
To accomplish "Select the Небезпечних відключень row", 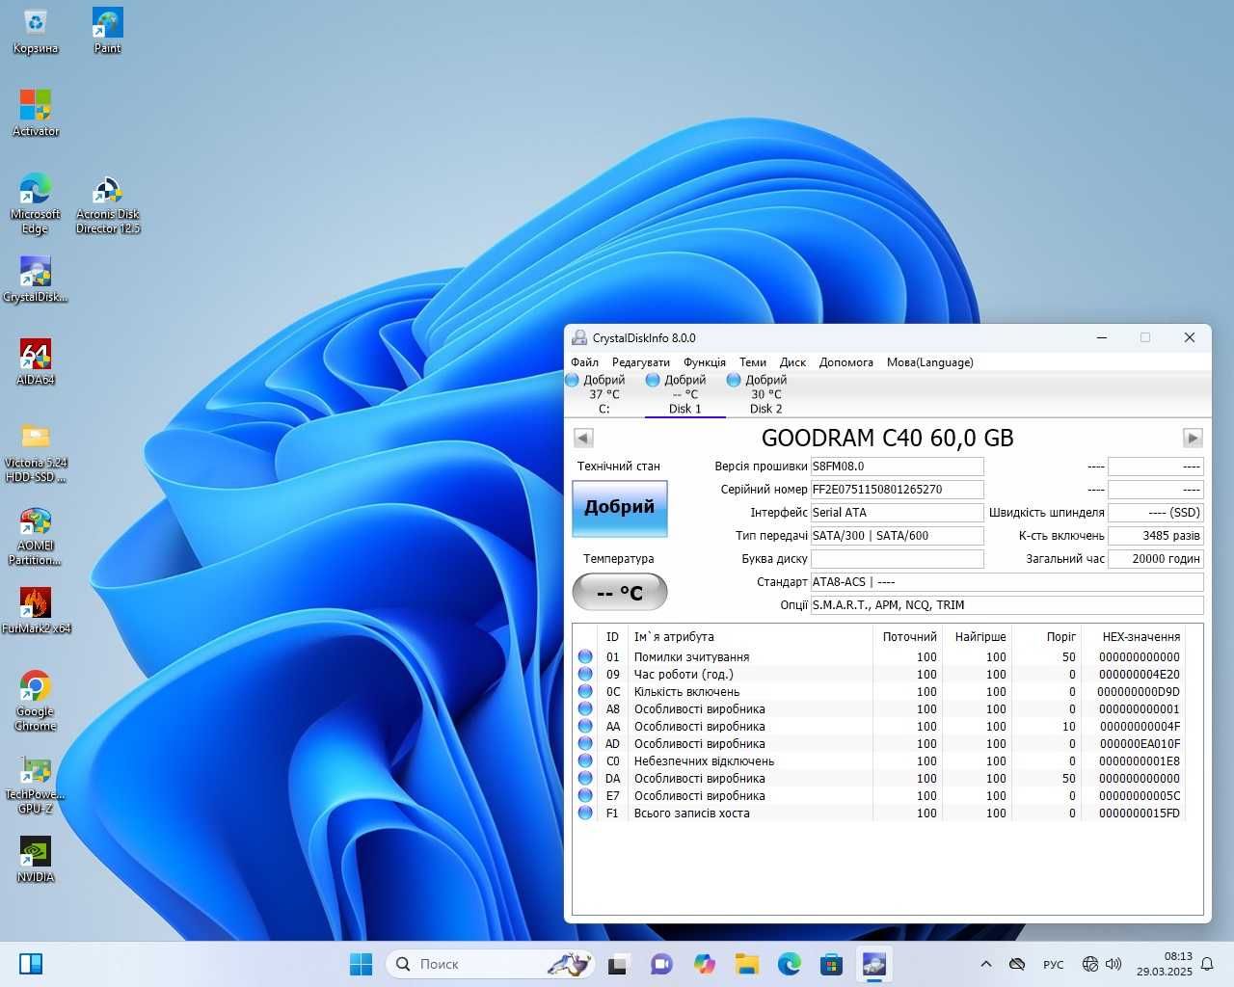I will pyautogui.click(x=878, y=761).
